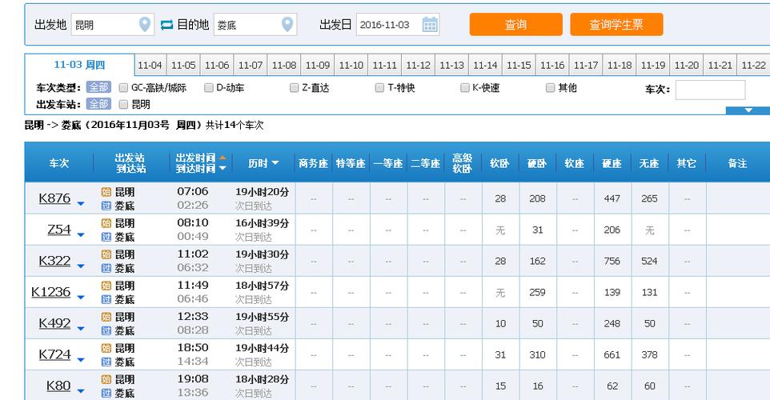Tick the K-快速 train type checkbox
The height and width of the screenshot is (400, 770).
tap(465, 88)
